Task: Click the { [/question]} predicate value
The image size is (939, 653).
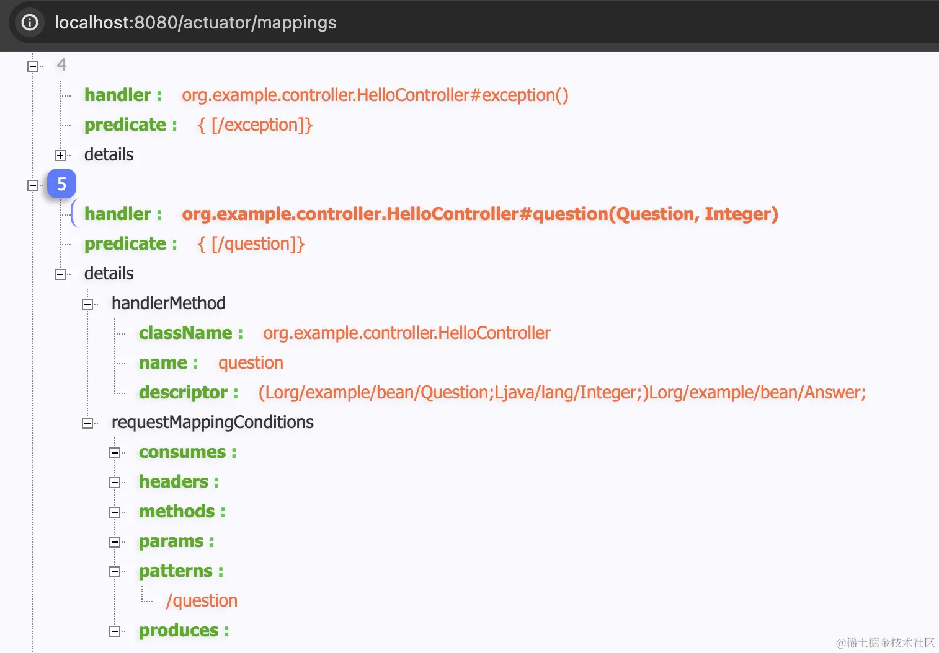Action: 251,243
